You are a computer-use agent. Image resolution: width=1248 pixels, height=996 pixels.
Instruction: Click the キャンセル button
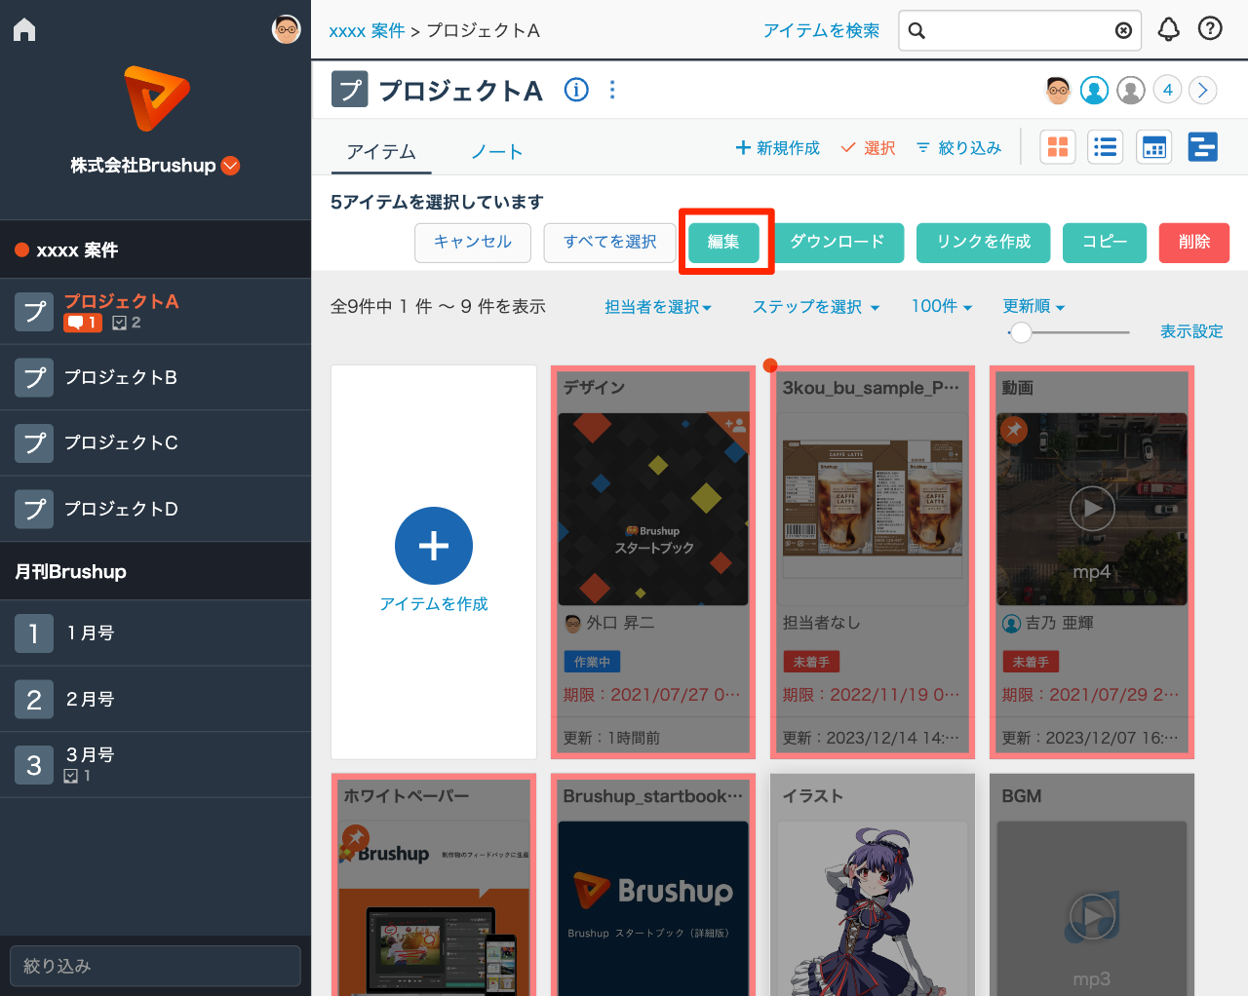473,243
